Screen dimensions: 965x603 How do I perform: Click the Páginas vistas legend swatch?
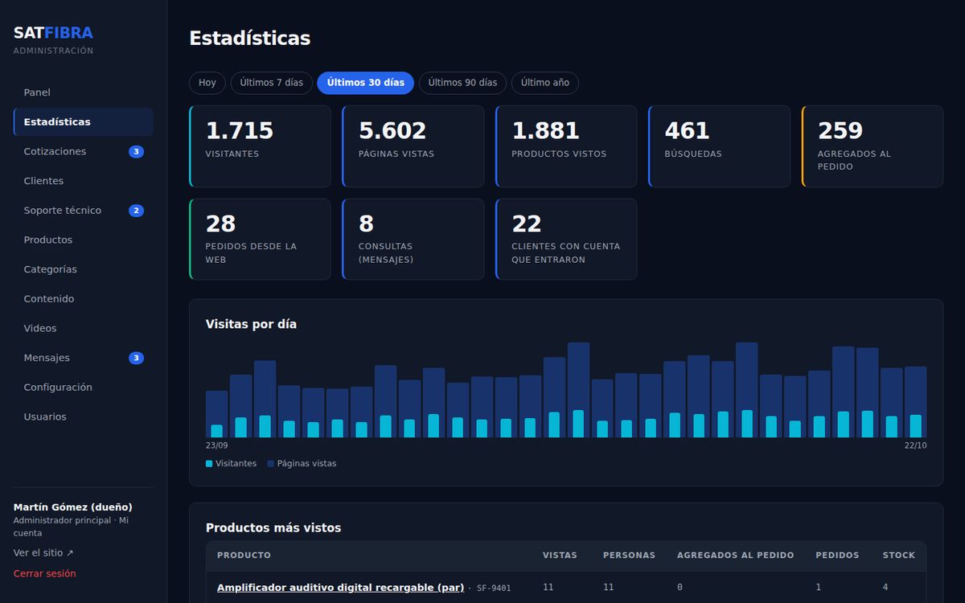tap(271, 464)
